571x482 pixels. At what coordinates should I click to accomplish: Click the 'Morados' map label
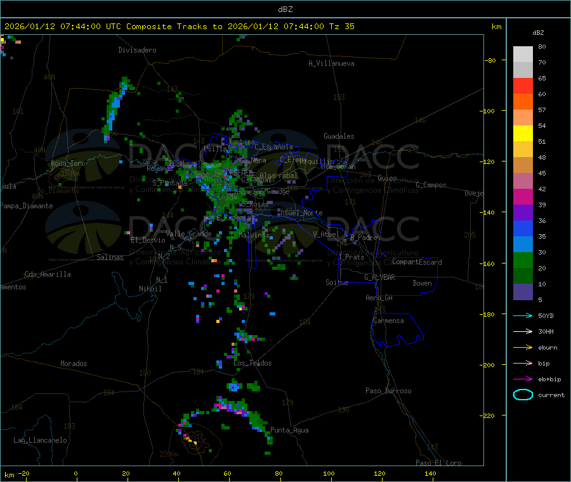click(74, 364)
